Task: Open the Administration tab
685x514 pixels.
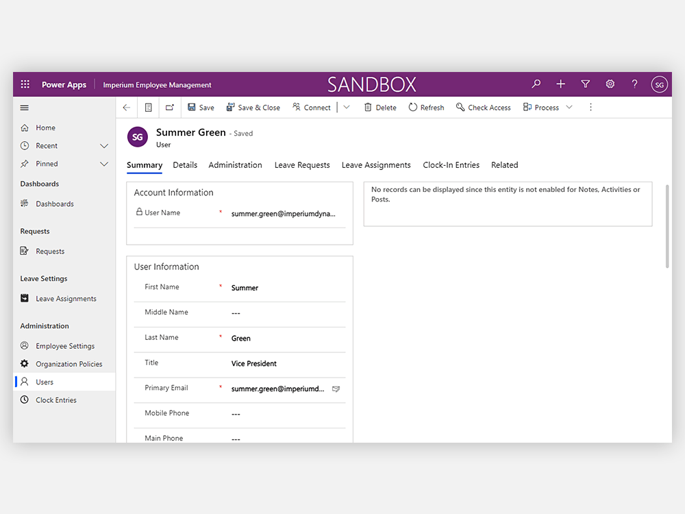Action: click(x=235, y=165)
